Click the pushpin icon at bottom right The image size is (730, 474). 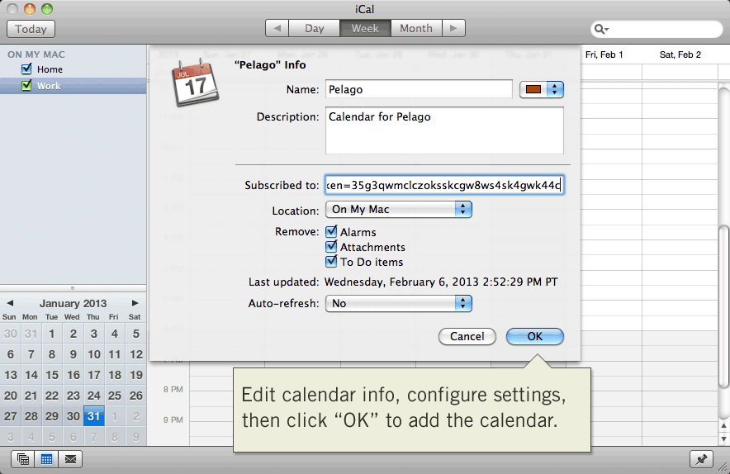pyautogui.click(x=702, y=460)
